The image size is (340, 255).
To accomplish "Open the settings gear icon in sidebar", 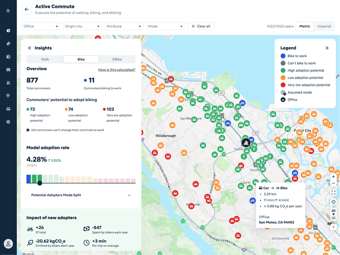I will click(x=8, y=121).
